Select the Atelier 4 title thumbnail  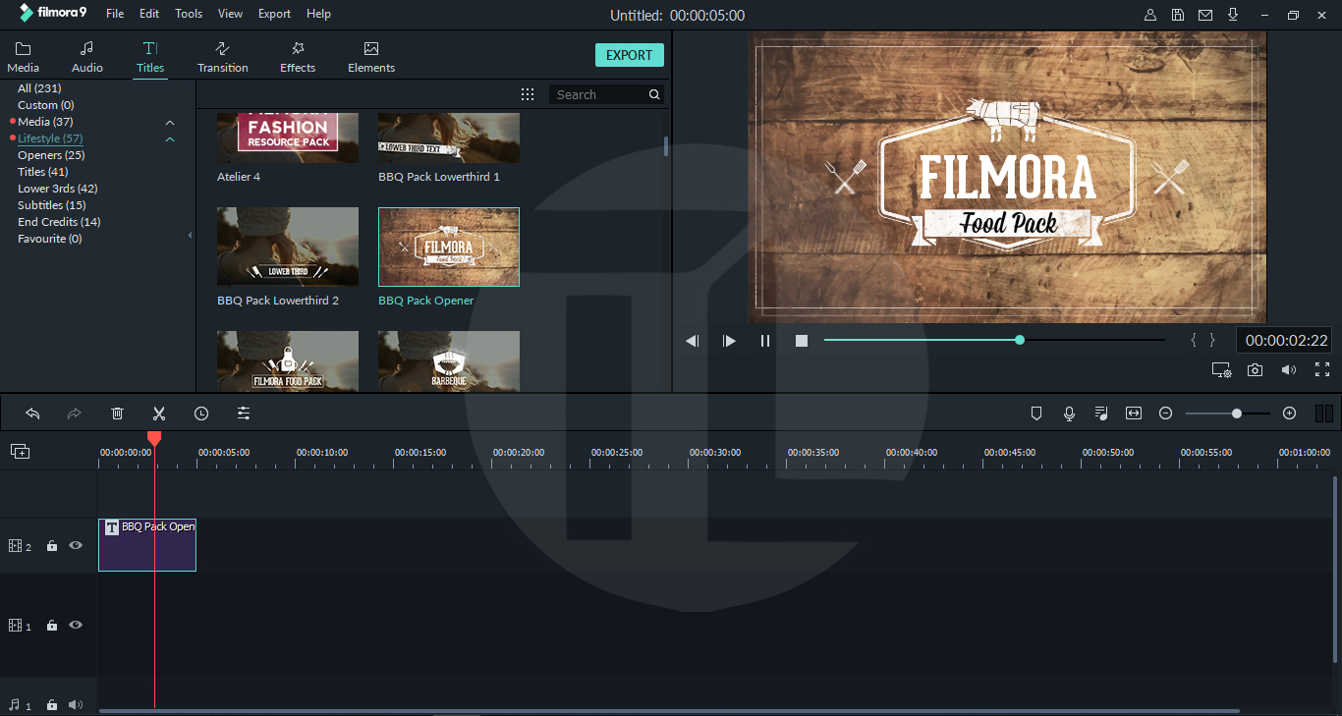click(288, 138)
